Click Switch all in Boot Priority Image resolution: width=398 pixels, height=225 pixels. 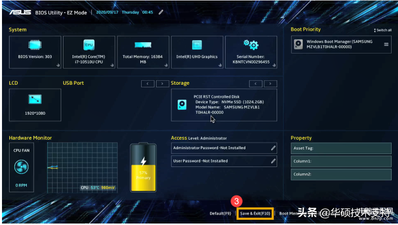383,30
